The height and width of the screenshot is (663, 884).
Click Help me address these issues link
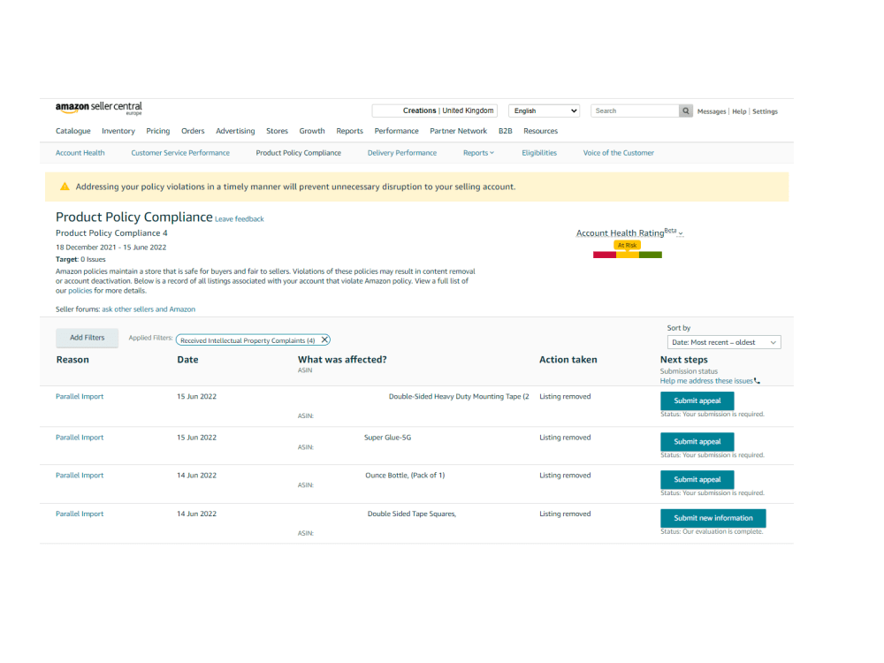coord(706,381)
